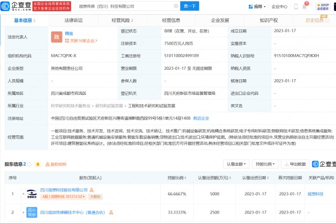Select the 66.6667% shareholding value
The image size is (336, 223).
[x=177, y=194]
